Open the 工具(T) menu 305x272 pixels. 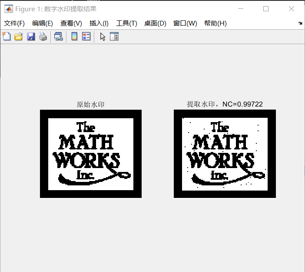tap(126, 23)
